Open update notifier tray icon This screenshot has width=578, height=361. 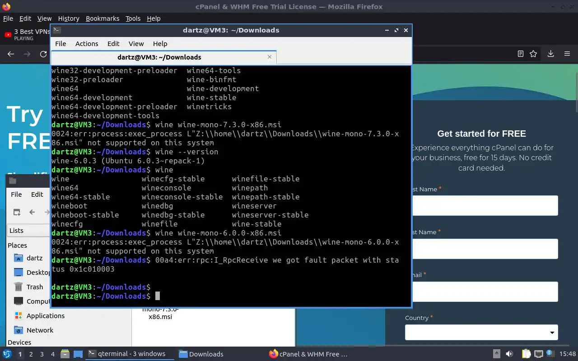(x=550, y=354)
